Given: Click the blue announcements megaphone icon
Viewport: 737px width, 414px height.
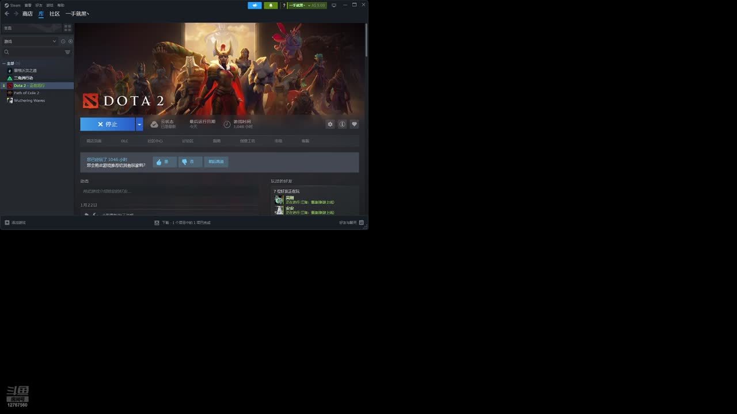Looking at the screenshot, I should pos(254,5).
